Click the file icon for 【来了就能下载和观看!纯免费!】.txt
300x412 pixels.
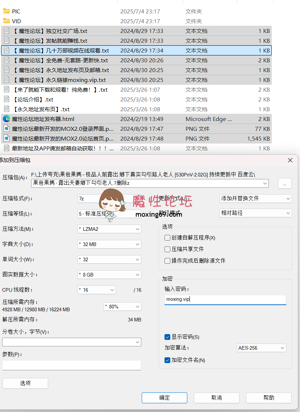point(7,90)
